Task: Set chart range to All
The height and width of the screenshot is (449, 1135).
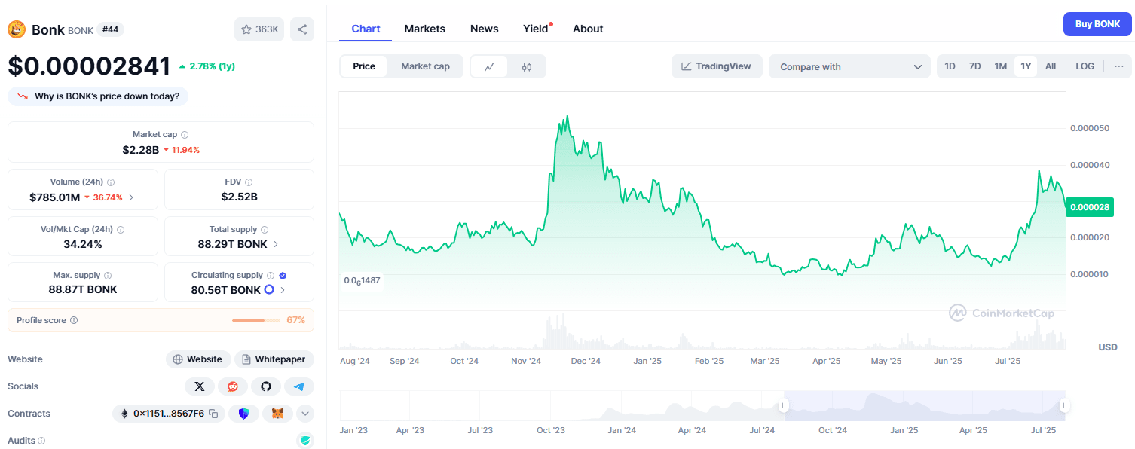Action: [1051, 66]
